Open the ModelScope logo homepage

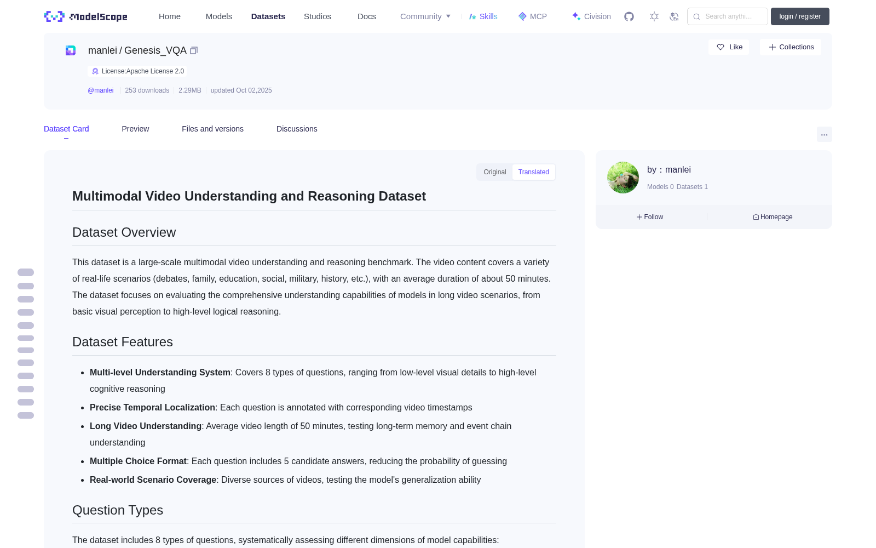click(x=86, y=16)
